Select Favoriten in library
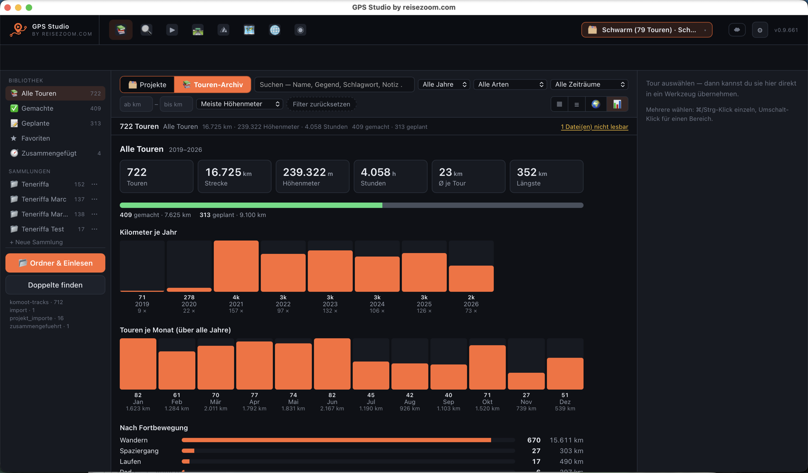Screen dimensions: 808x473 coord(55,138)
